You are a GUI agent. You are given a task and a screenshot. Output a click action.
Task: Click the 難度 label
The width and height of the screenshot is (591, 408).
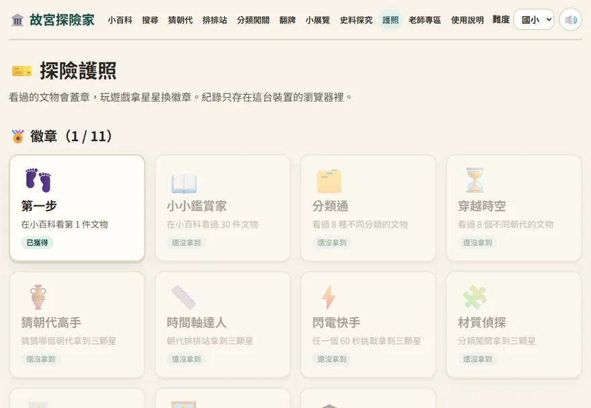(501, 19)
